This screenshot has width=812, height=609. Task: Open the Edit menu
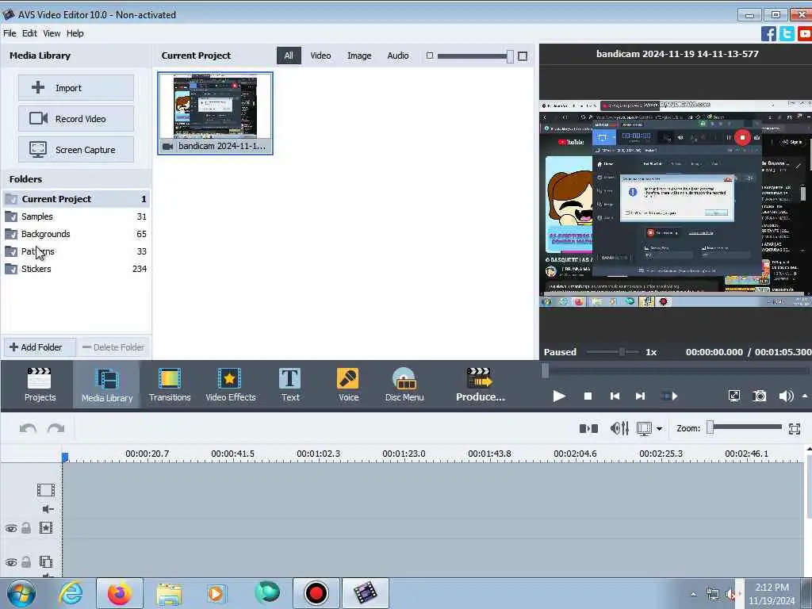(29, 33)
